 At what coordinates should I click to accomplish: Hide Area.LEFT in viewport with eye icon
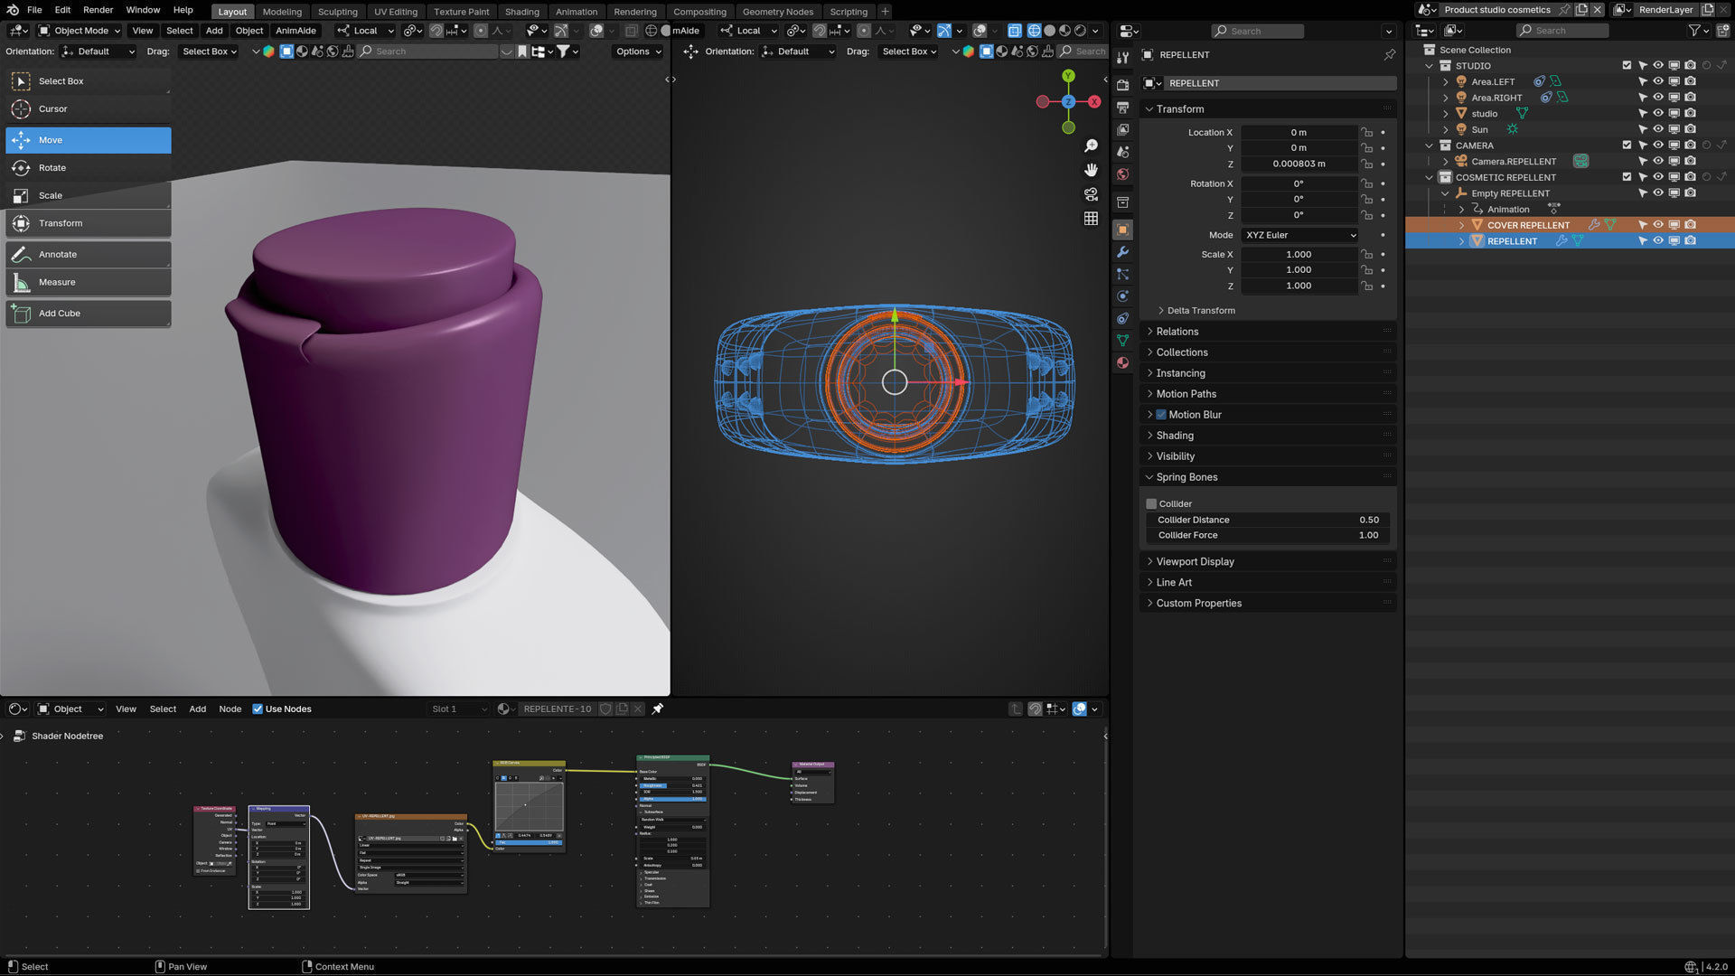[1658, 81]
